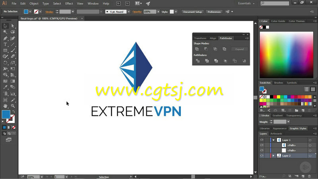Toggle visibility of the second <Path> sublayer
The image size is (318, 179).
(x=262, y=150)
